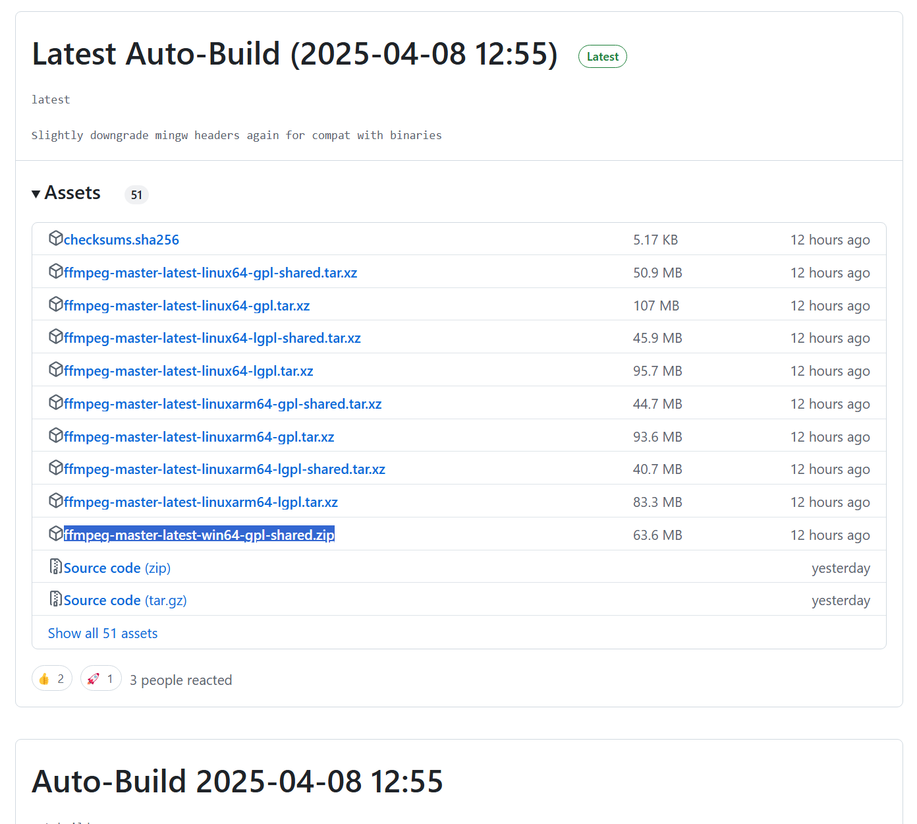Click the package icon for linuxarm64-gpl.tar.xz
This screenshot has width=917, height=824.
tap(56, 435)
